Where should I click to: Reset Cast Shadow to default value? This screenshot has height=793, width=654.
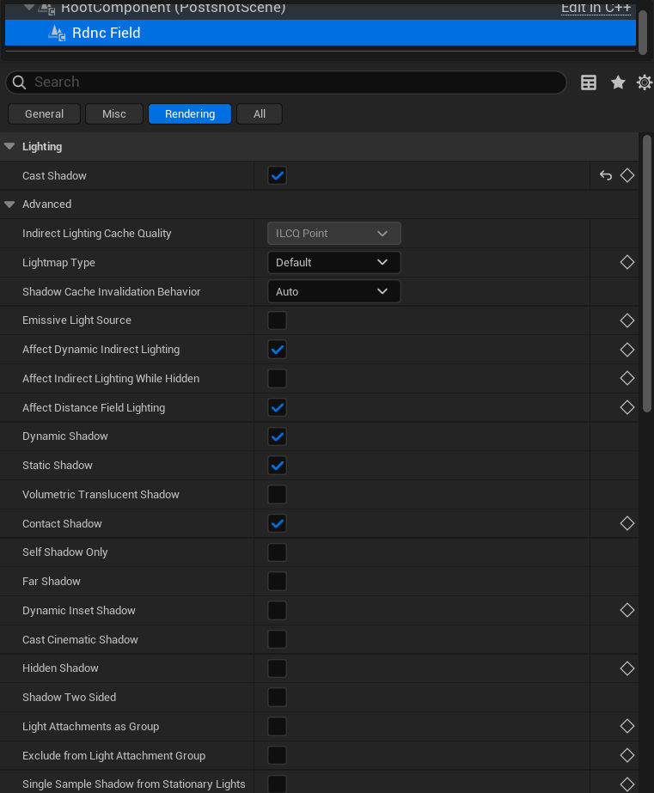click(x=606, y=175)
